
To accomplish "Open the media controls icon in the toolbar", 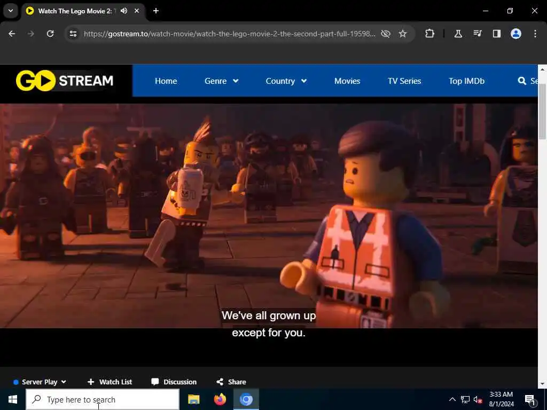I will [x=478, y=34].
